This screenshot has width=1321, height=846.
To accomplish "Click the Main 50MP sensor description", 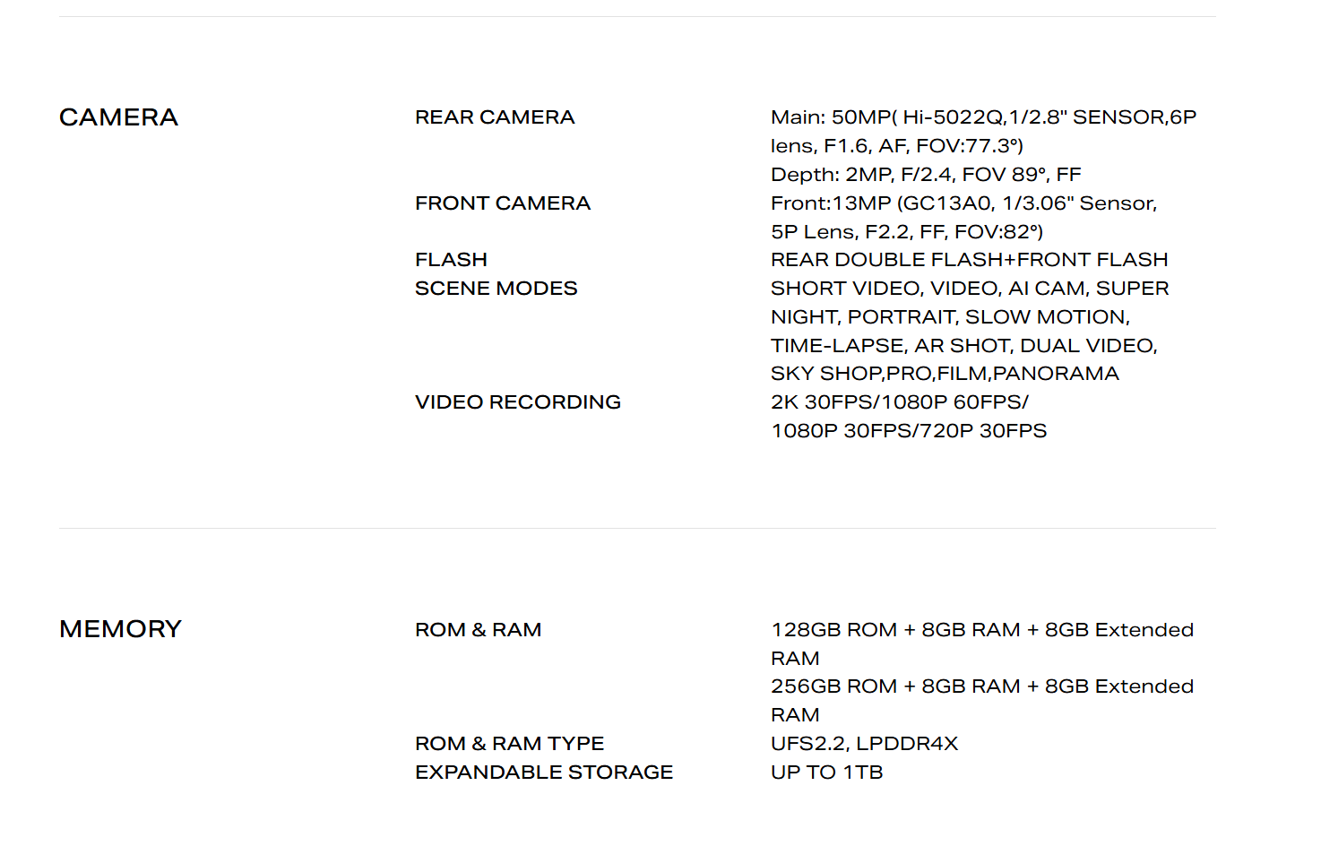I will click(x=983, y=132).
